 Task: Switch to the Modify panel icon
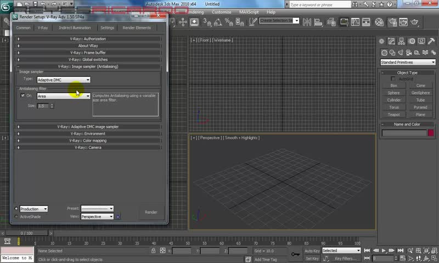pyautogui.click(x=391, y=41)
